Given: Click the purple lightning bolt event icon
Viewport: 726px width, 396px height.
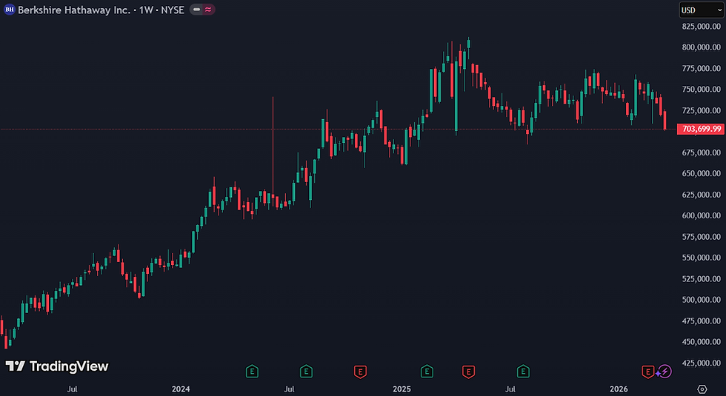Looking at the screenshot, I should (x=665, y=371).
